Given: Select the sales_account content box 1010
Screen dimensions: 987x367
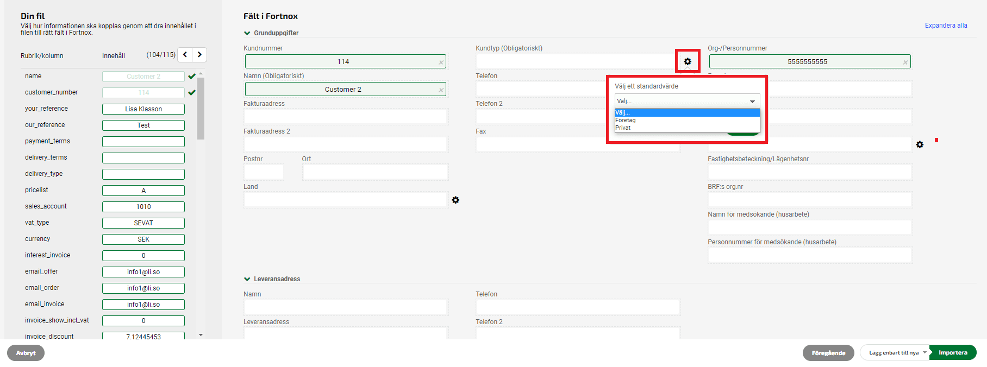Looking at the screenshot, I should (x=143, y=207).
